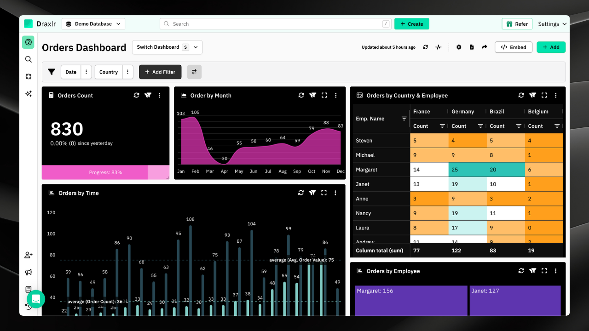The image size is (589, 331).
Task: Share the dashboard with the share arrow icon
Action: coord(484,47)
